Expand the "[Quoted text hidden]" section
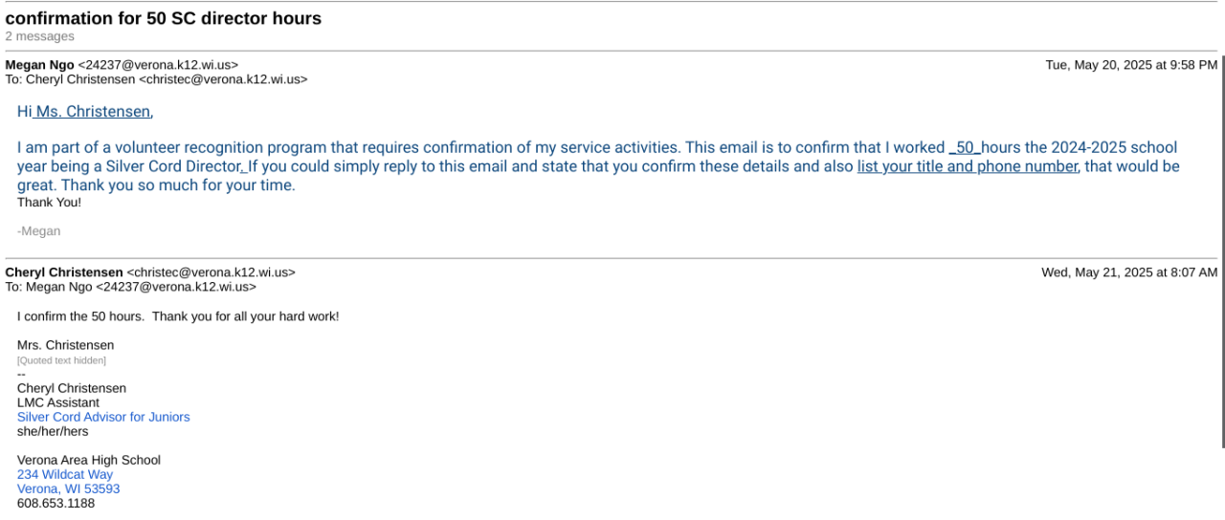1225x520 pixels. (x=61, y=360)
